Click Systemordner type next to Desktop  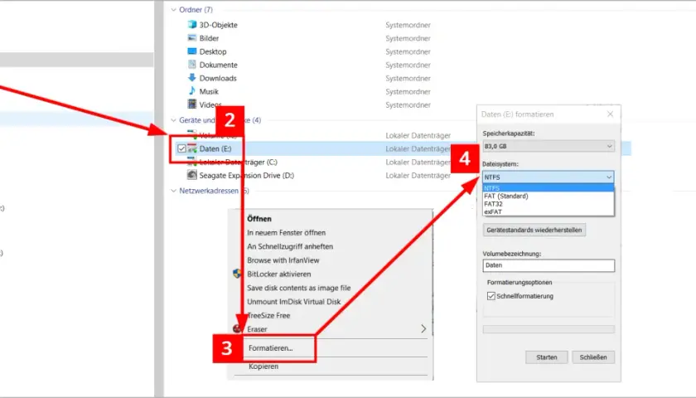pos(408,51)
